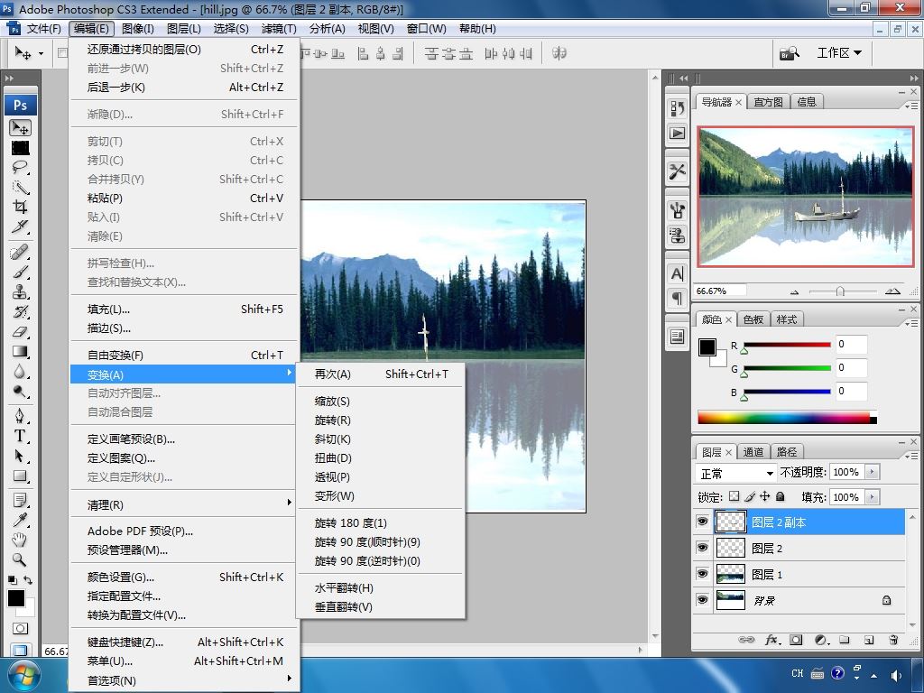The image size is (924, 693).
Task: Pick the Horizontal Type tool
Action: click(x=20, y=436)
